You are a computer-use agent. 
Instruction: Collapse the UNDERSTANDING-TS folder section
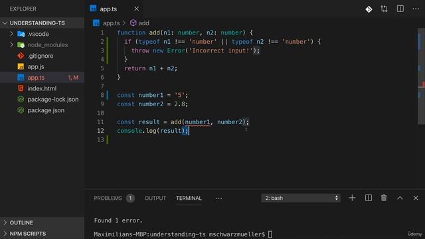click(42, 23)
